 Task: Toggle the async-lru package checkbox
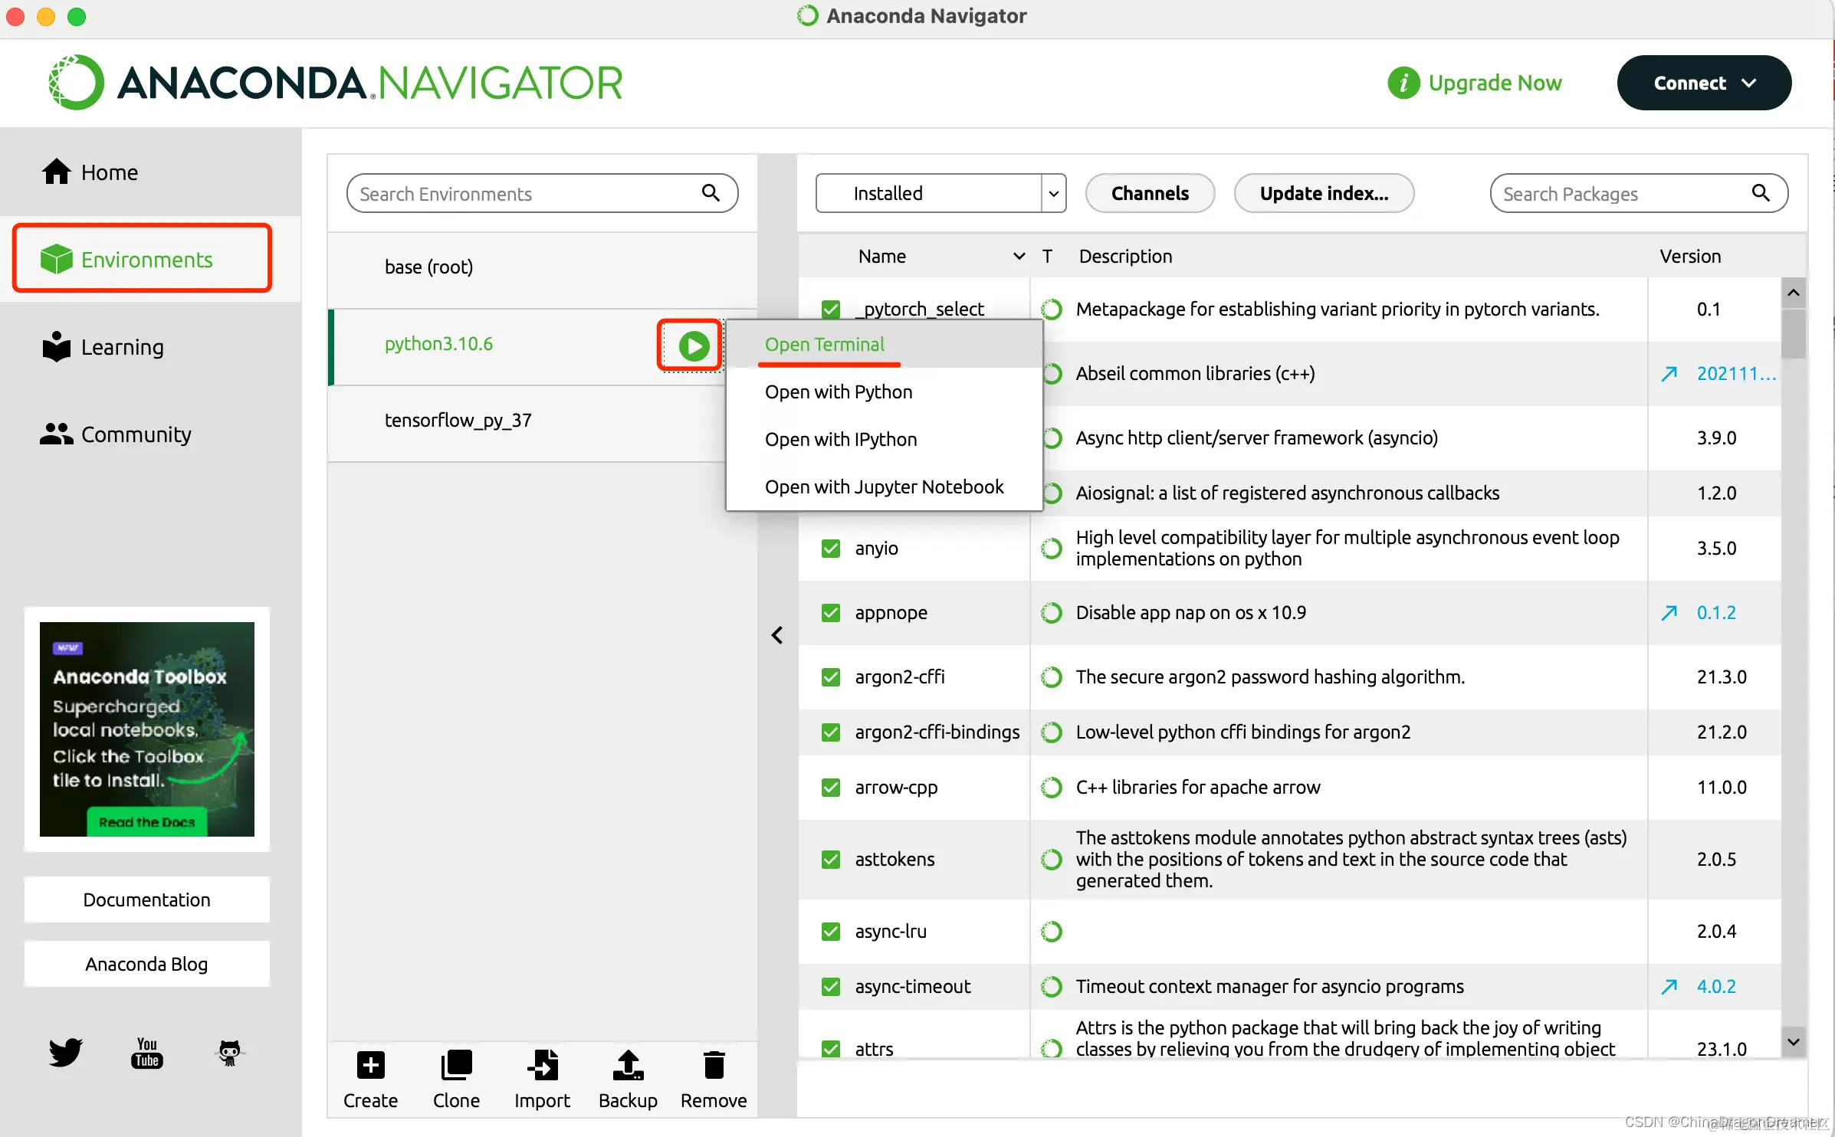click(830, 932)
